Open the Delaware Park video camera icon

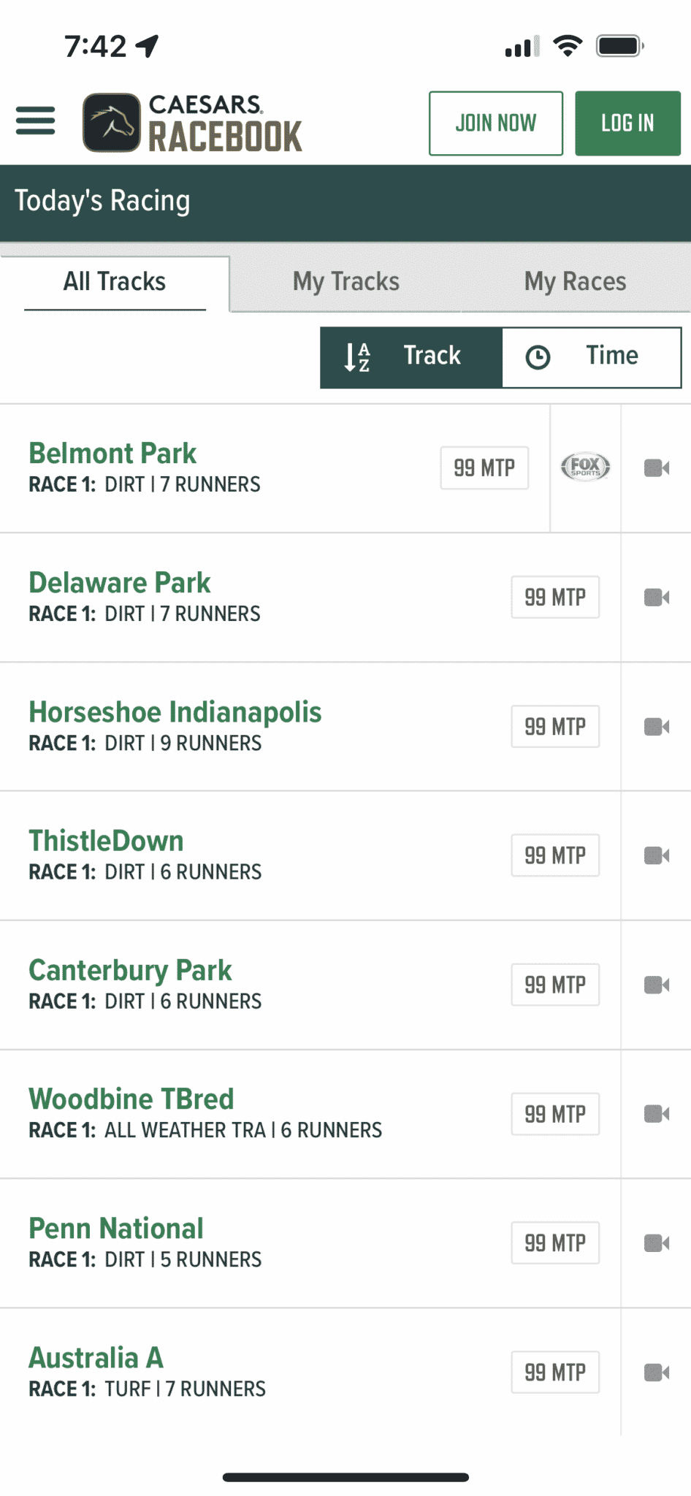[x=657, y=597]
